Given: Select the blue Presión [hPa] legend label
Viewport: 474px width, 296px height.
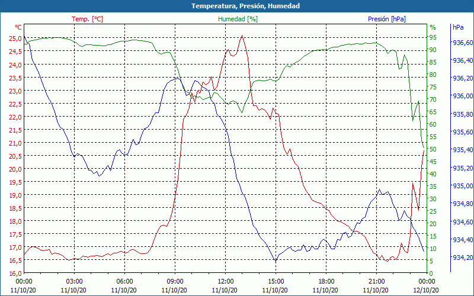Looking at the screenshot, I should point(387,19).
